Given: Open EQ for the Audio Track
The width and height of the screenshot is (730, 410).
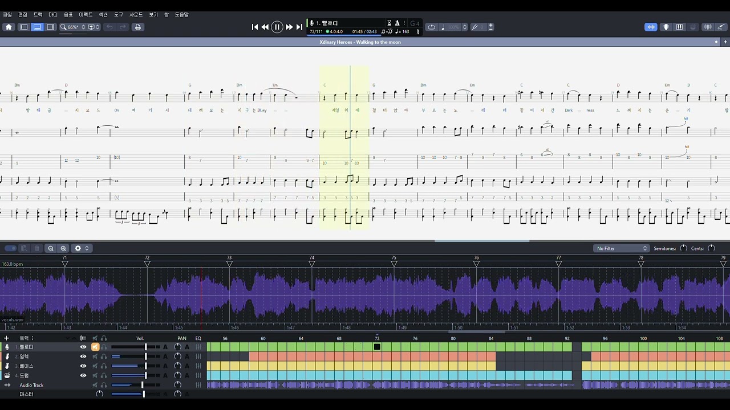Looking at the screenshot, I should [x=198, y=385].
